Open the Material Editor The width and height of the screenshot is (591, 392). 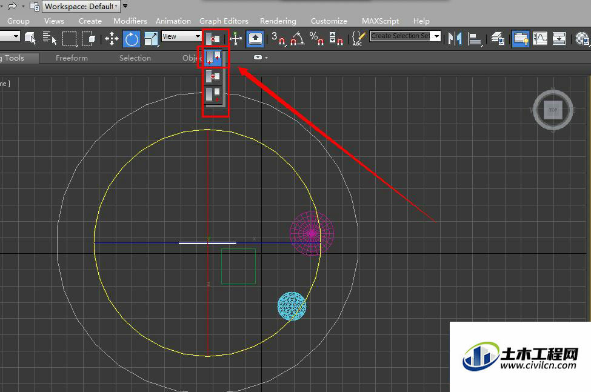coord(583,38)
